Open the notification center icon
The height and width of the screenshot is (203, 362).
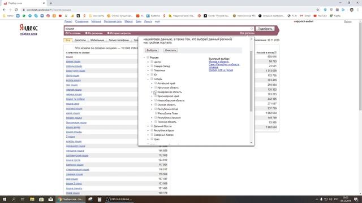pos(356,199)
